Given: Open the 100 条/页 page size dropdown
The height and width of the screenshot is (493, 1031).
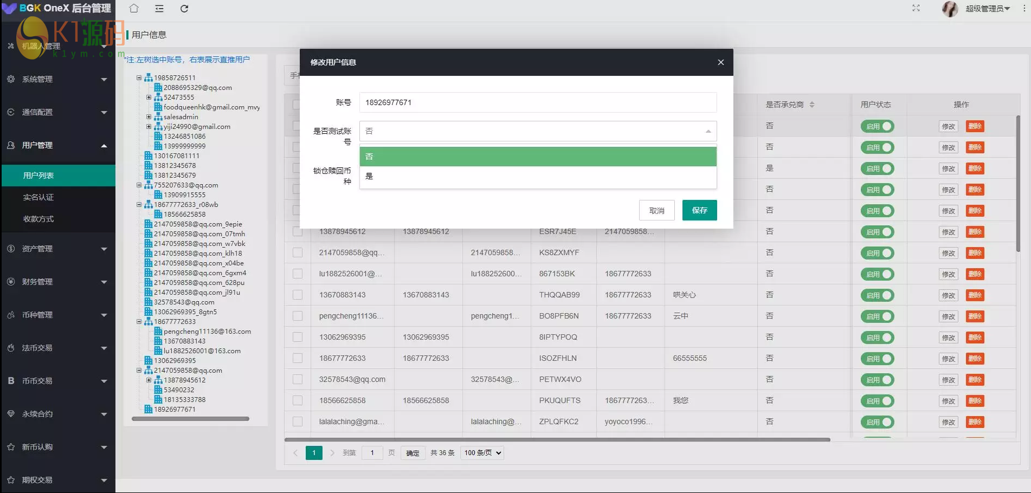Looking at the screenshot, I should pos(482,453).
